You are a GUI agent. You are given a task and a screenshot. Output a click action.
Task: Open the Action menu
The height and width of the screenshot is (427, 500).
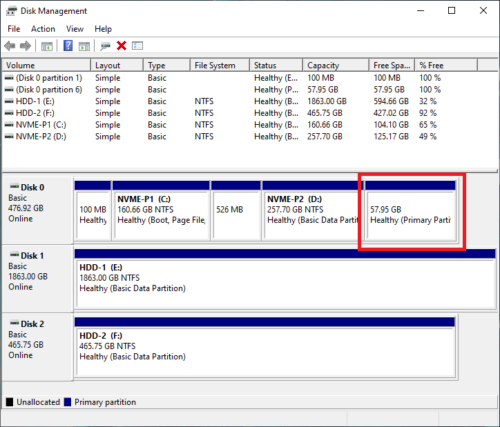coord(43,29)
